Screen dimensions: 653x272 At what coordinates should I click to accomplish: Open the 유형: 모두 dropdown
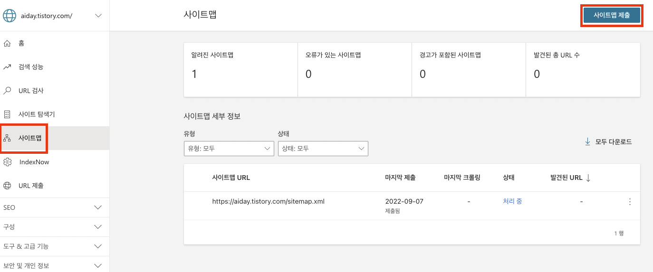coord(229,148)
